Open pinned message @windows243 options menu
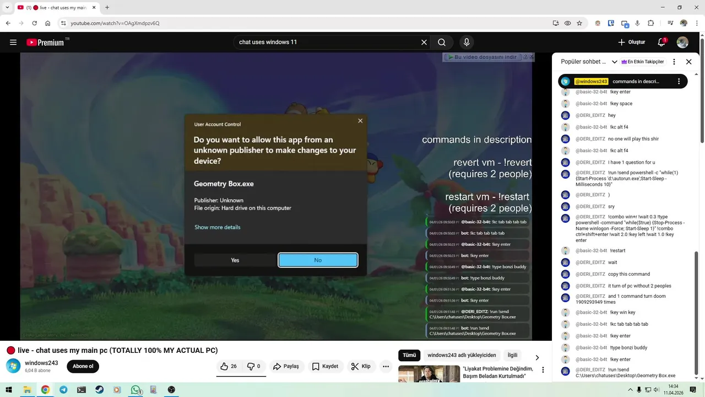The height and width of the screenshot is (397, 705). (x=679, y=81)
